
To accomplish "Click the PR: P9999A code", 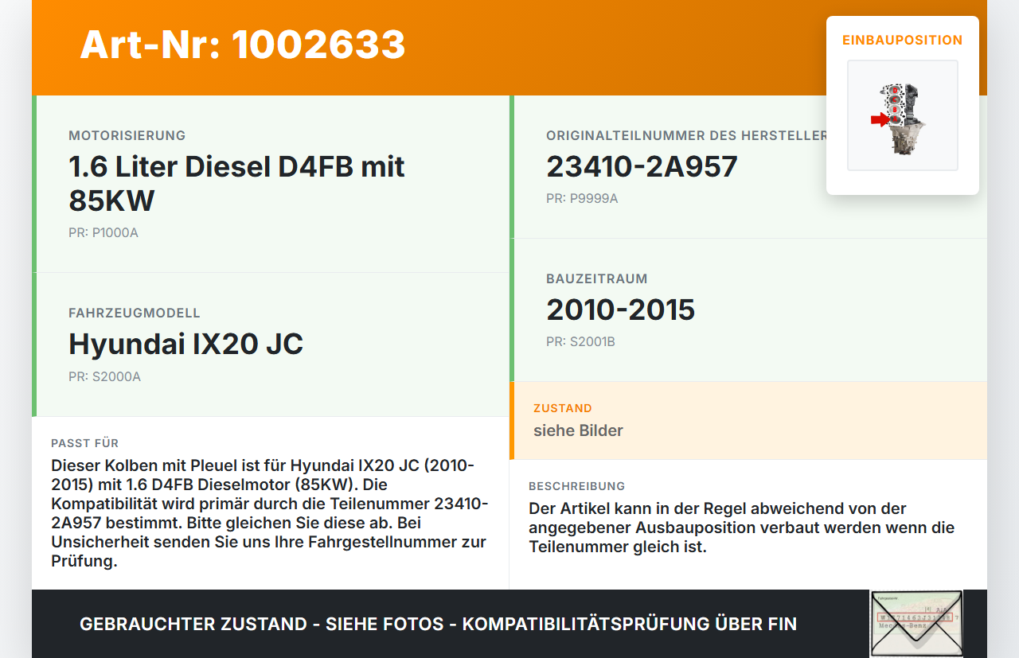I will tap(582, 198).
